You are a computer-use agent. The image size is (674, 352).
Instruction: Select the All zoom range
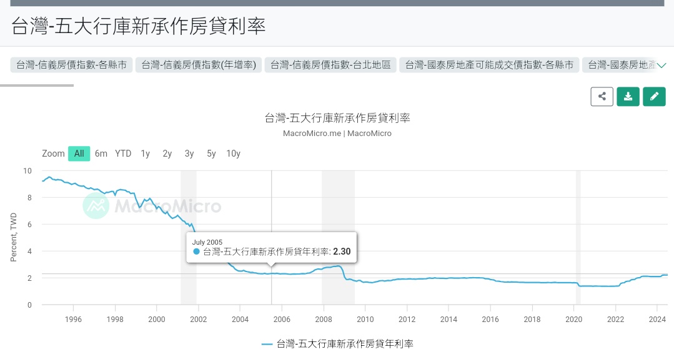pos(79,154)
